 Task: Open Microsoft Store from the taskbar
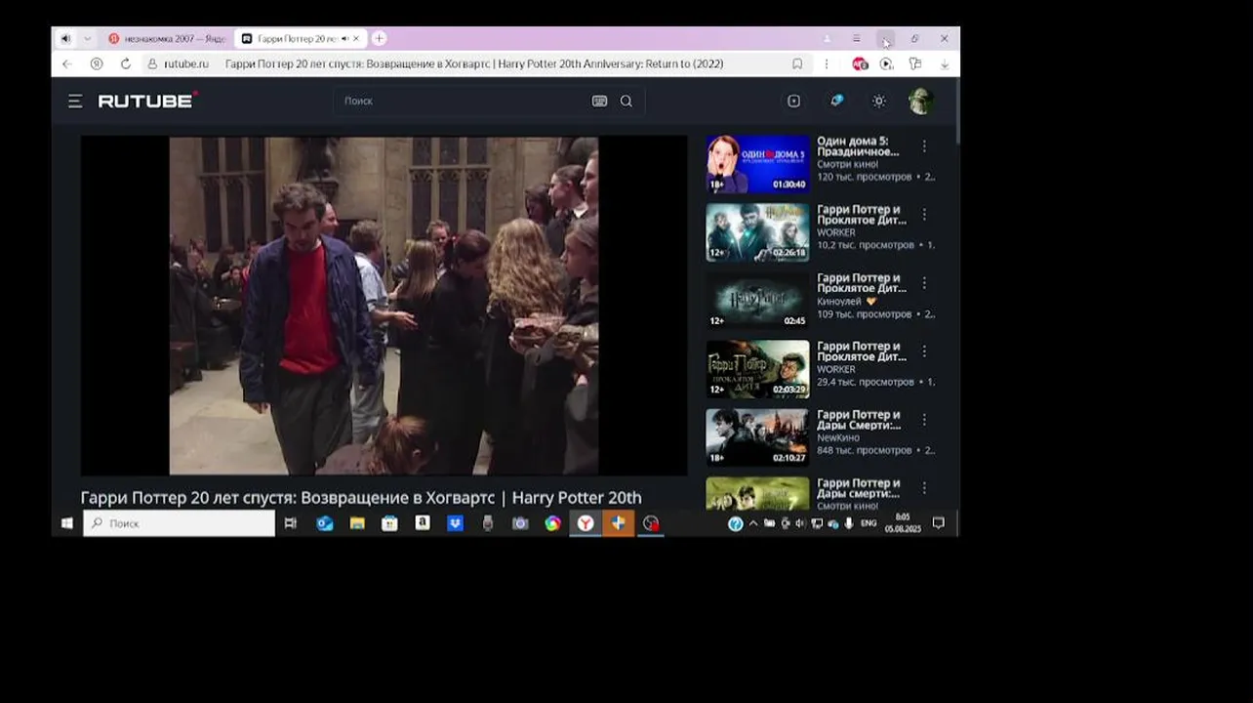click(389, 523)
